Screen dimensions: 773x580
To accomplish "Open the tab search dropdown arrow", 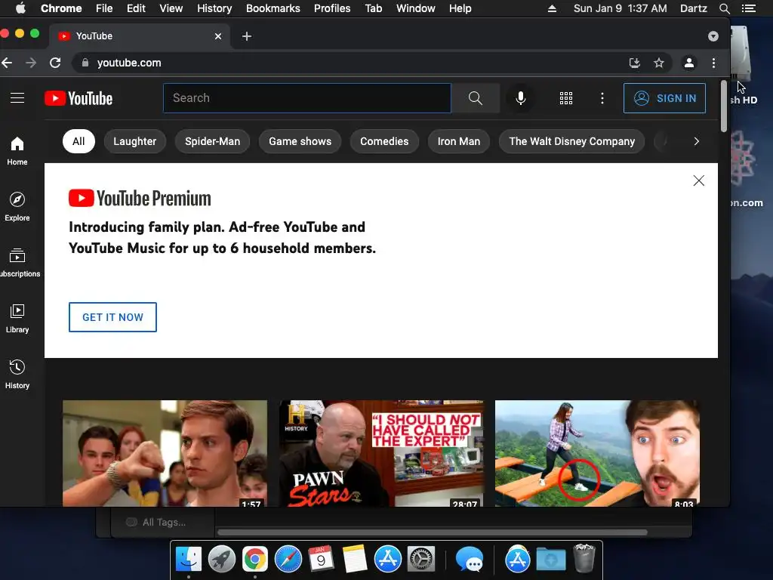I will click(x=713, y=36).
